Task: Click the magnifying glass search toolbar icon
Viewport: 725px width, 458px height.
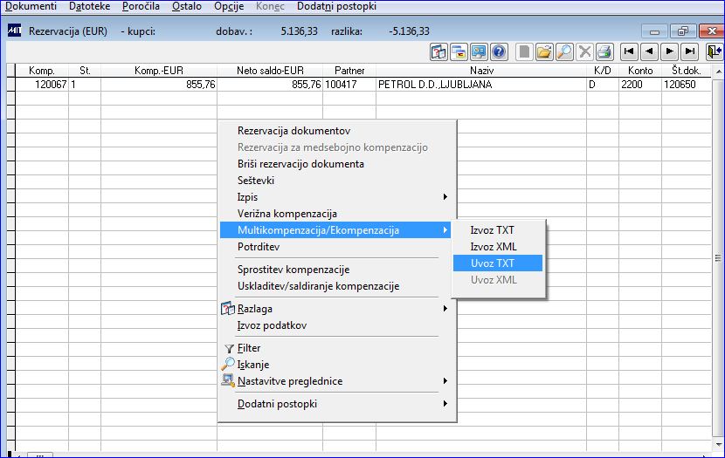Action: (x=564, y=51)
